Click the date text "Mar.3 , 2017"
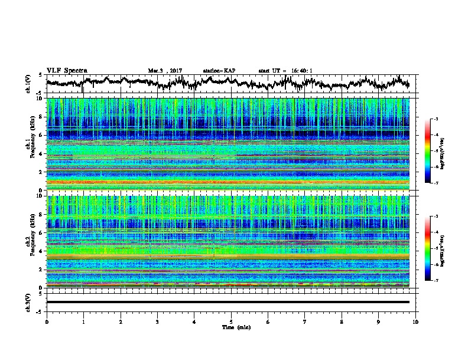The height and width of the screenshot is (361, 468). coord(165,71)
